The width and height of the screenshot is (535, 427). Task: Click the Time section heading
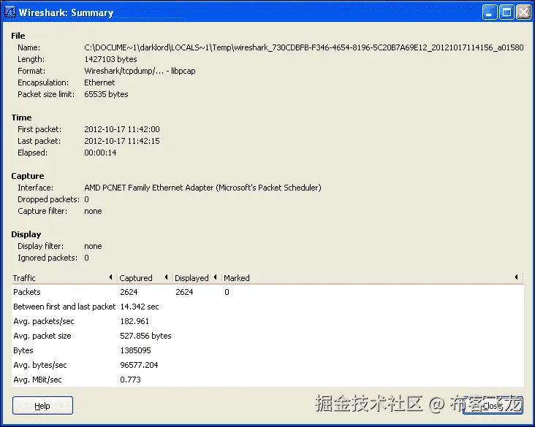pyautogui.click(x=21, y=118)
